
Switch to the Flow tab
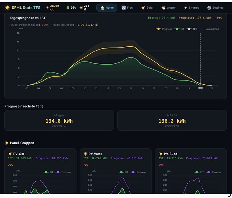(x=127, y=8)
